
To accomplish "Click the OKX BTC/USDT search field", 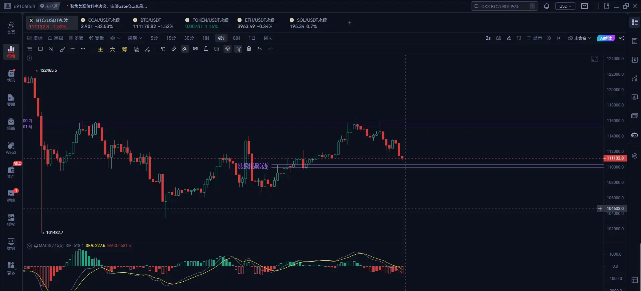I will click(505, 6).
